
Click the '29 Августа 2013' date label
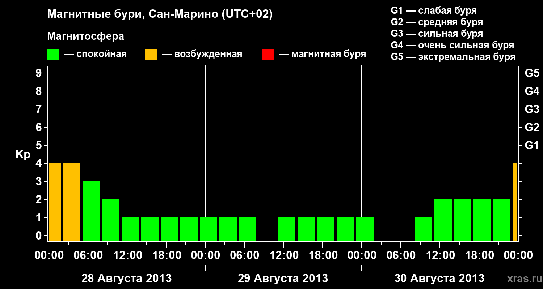click(283, 279)
